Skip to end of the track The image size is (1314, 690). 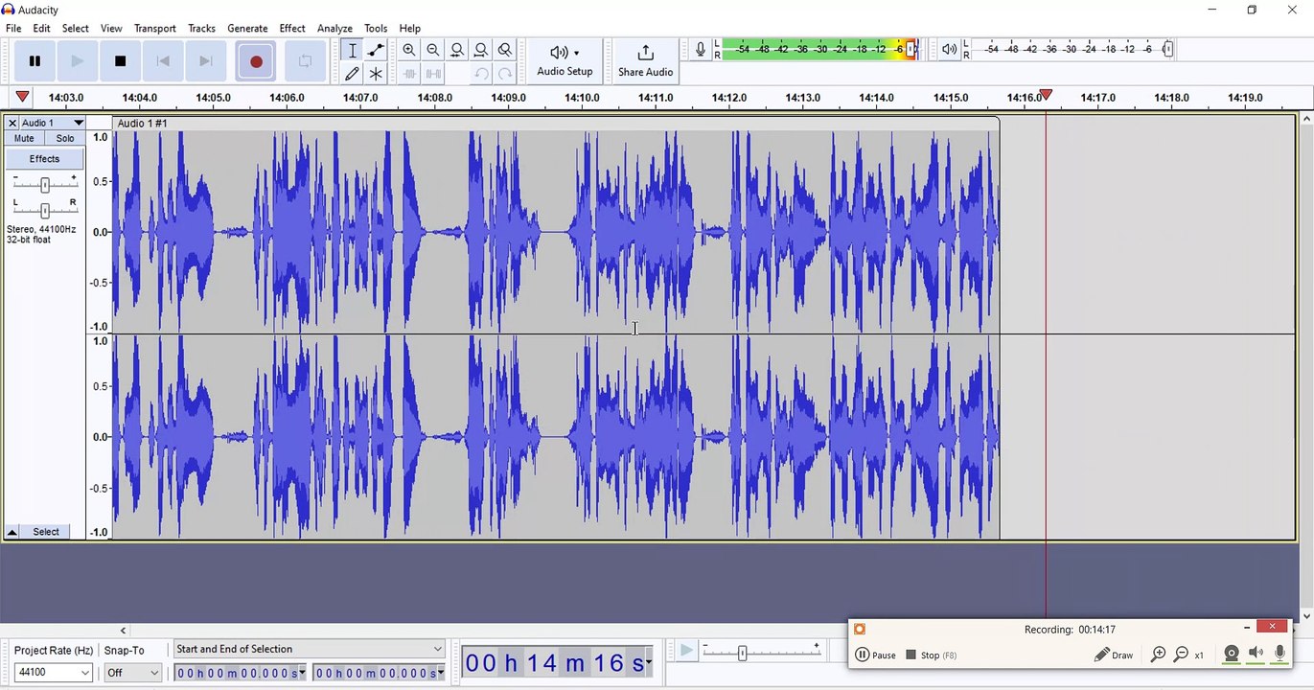pos(205,61)
